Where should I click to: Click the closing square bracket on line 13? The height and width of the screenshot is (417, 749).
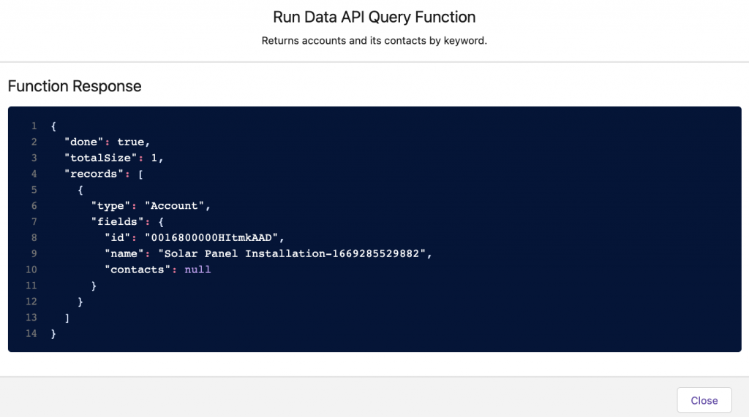[x=67, y=318]
